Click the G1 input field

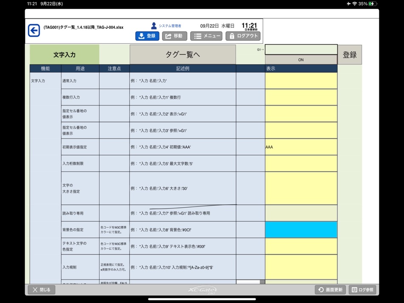coord(301,49)
